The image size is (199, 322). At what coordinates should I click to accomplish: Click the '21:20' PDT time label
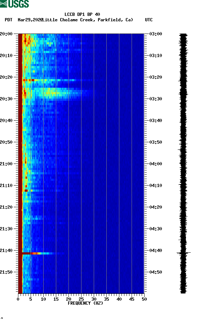(x=6, y=207)
